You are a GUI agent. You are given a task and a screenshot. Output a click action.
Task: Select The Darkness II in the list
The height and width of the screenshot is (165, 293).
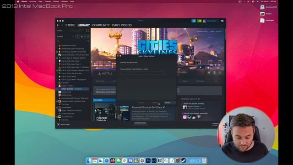click(x=67, y=117)
